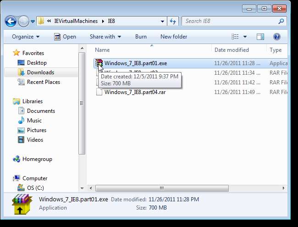Open the Pictures library
Image resolution: width=298 pixels, height=227 pixels.
[37, 130]
